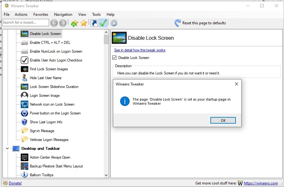Open the Donate! link

15,183
